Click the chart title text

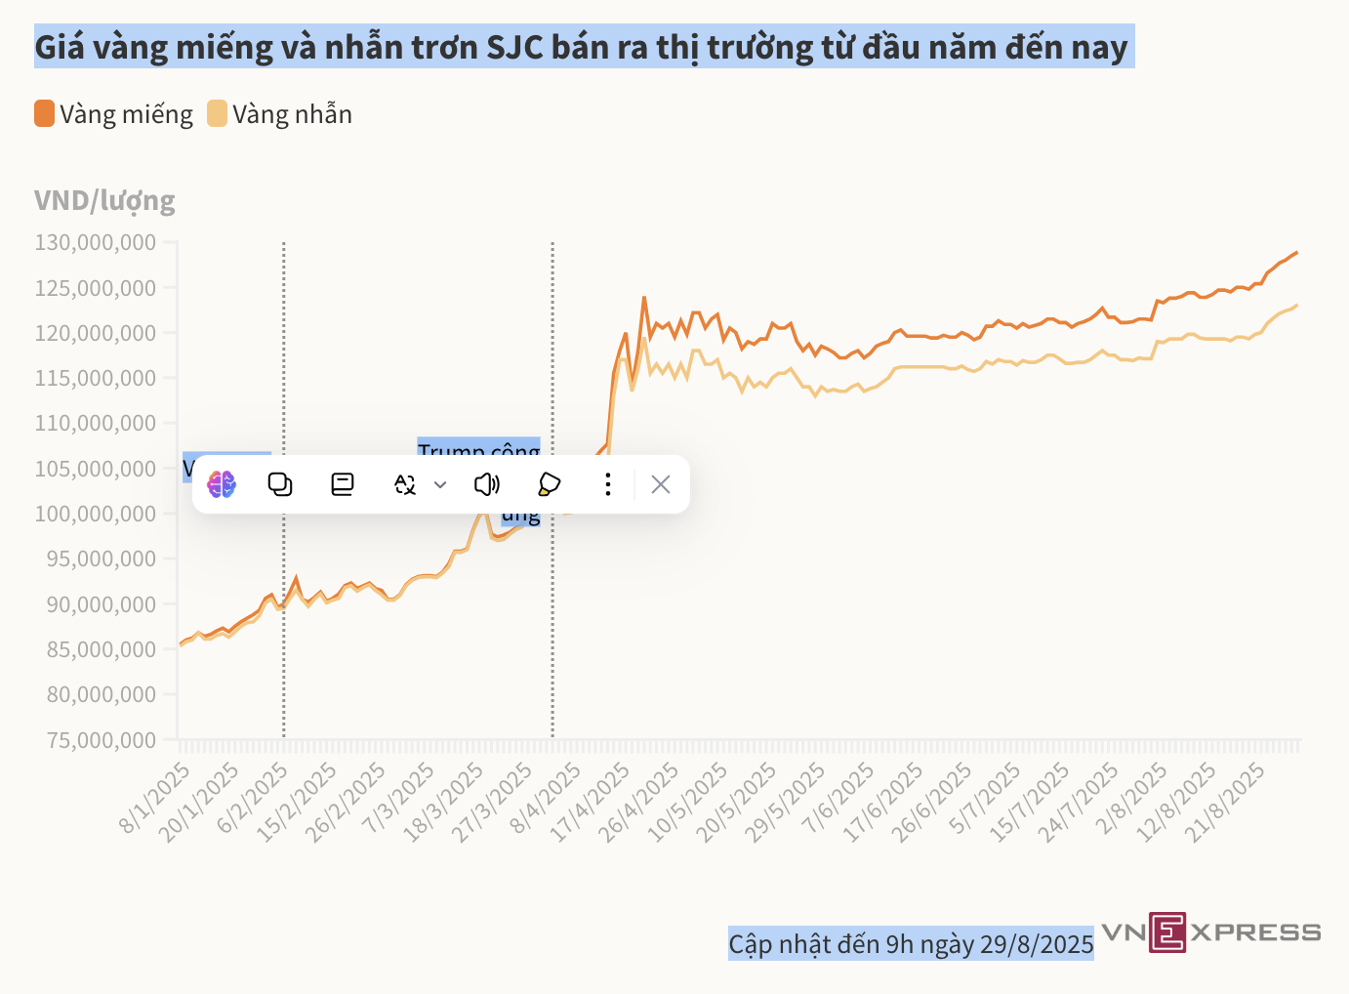pos(582,47)
